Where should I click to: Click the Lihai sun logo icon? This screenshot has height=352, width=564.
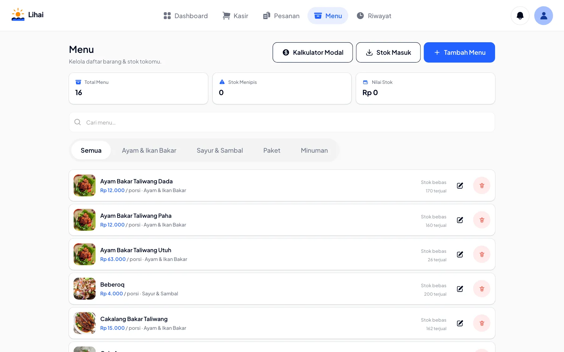(x=18, y=15)
